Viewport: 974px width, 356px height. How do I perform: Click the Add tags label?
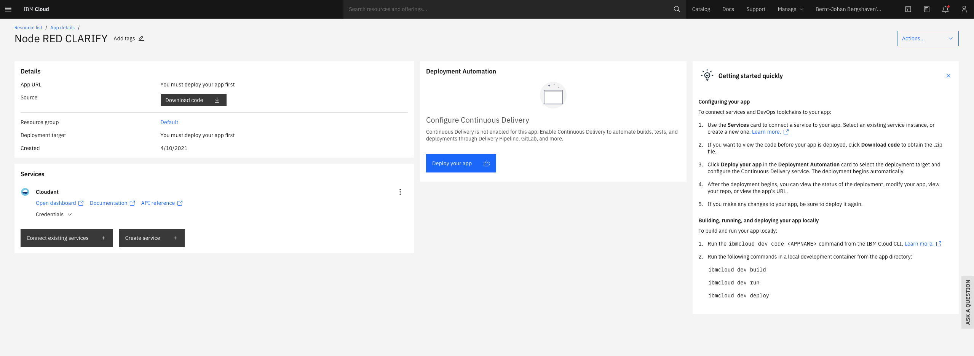124,38
